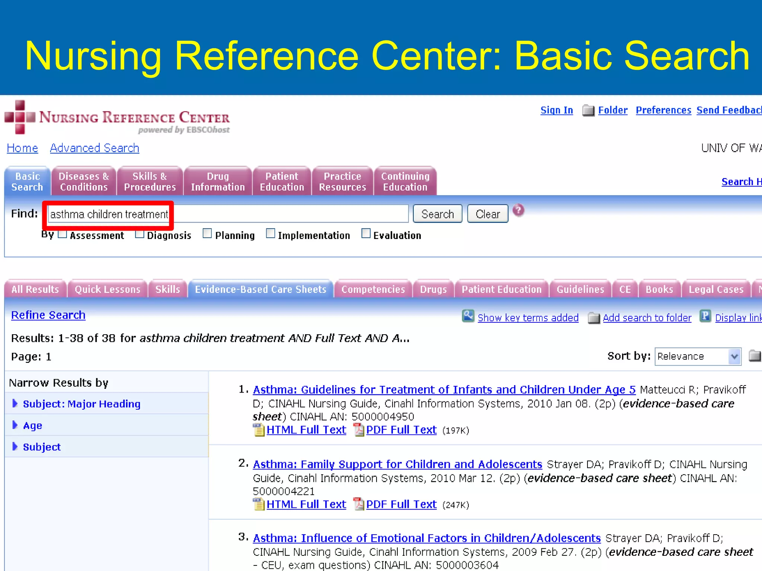This screenshot has height=571, width=762.
Task: Check the Diagnosis checkbox
Action: [x=140, y=234]
